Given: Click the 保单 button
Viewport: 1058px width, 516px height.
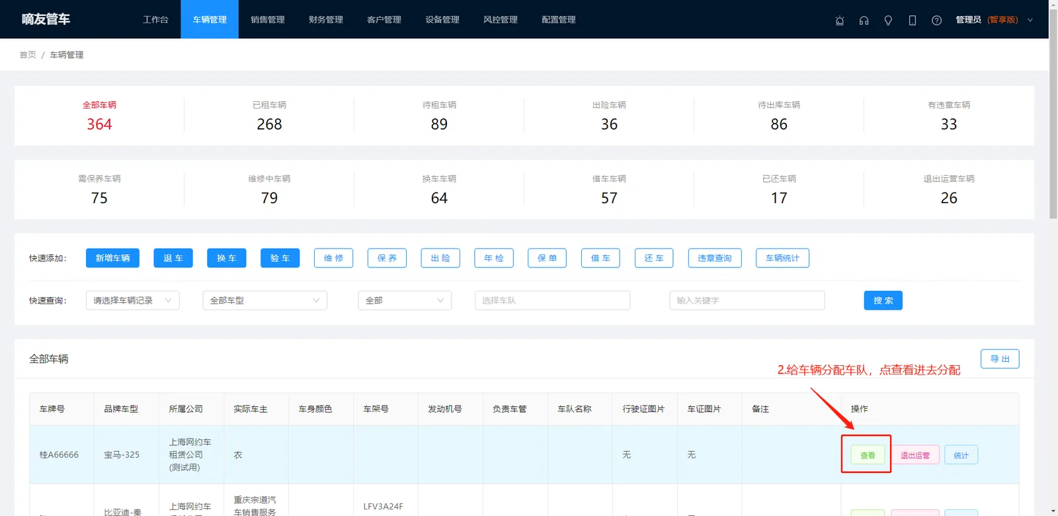Looking at the screenshot, I should click(x=548, y=258).
